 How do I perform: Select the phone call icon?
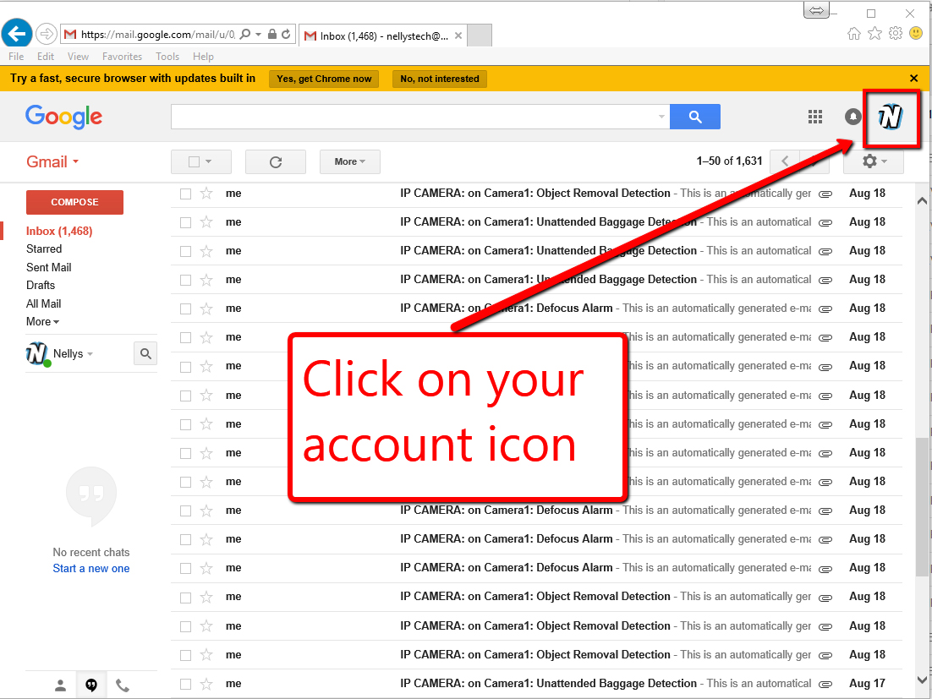(123, 685)
